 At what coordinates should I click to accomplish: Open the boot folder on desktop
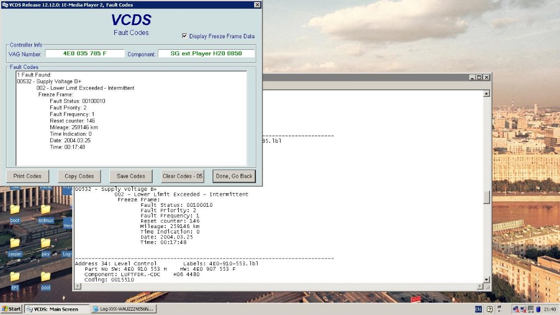click(x=15, y=209)
